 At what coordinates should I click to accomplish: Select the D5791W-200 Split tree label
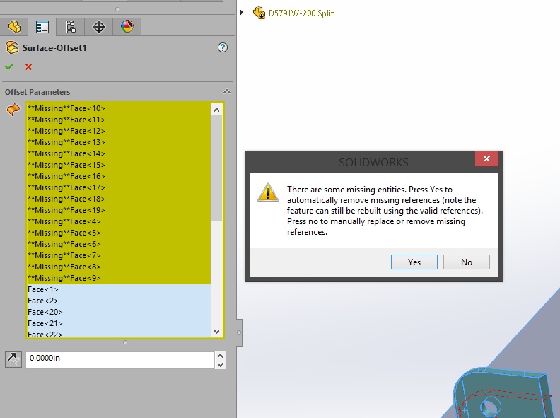301,13
